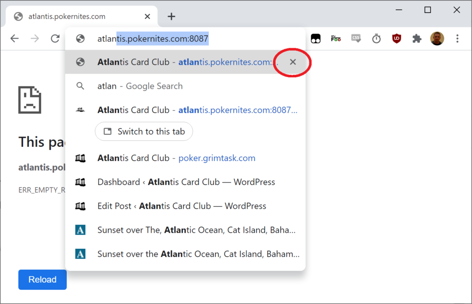Open a new tab with plus button
This screenshot has height=304, width=472.
pyautogui.click(x=171, y=17)
